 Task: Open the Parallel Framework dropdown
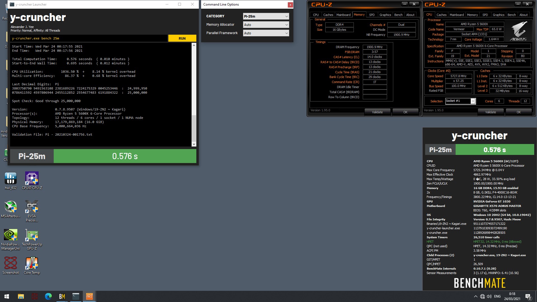pos(266,33)
